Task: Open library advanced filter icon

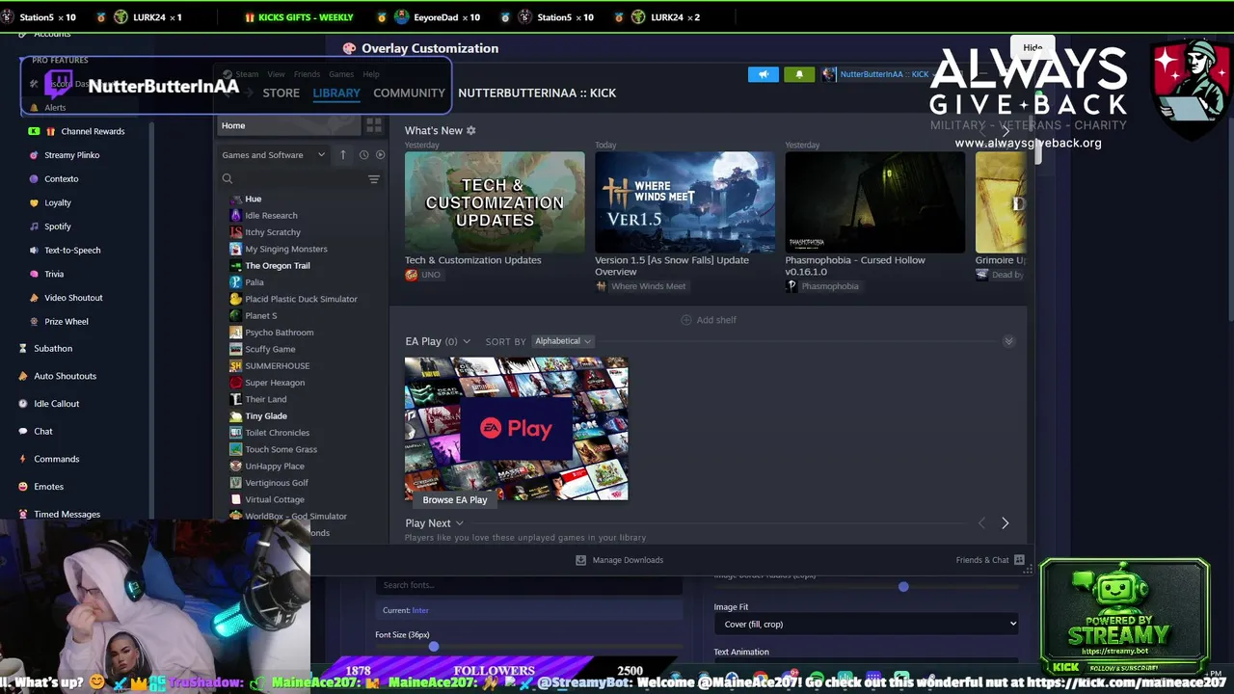Action: (x=374, y=179)
